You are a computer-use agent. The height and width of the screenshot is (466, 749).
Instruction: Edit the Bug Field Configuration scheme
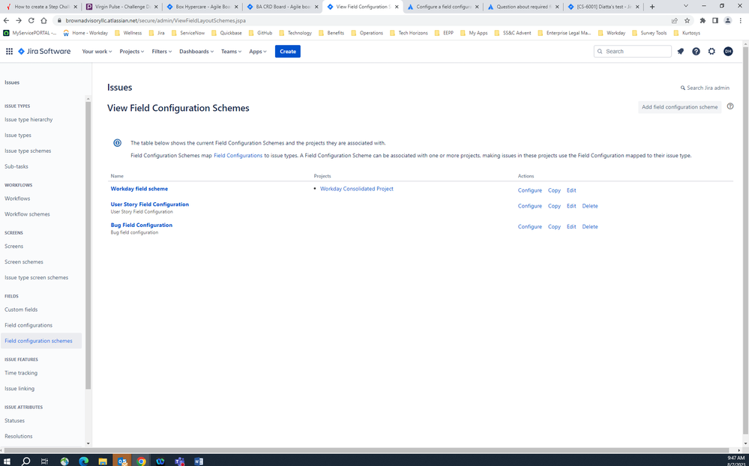pyautogui.click(x=571, y=226)
